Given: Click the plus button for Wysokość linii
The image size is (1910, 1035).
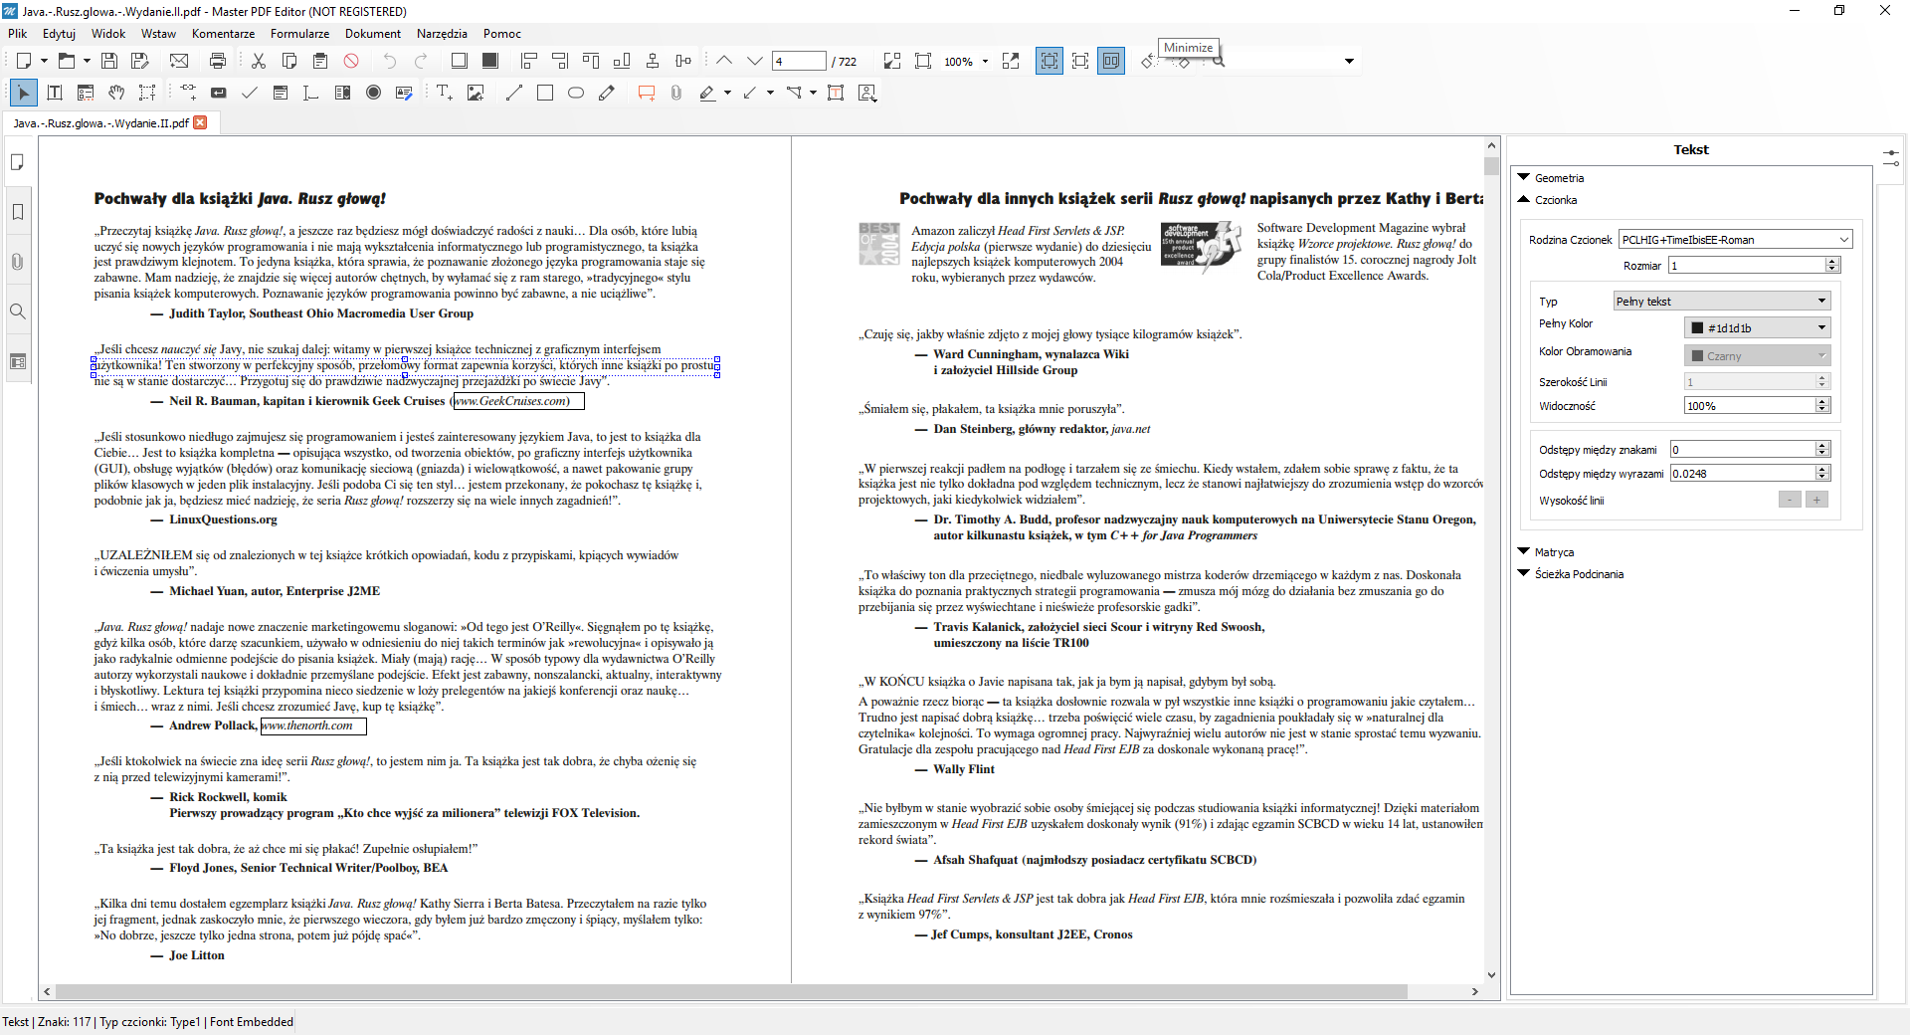Looking at the screenshot, I should point(1816,500).
